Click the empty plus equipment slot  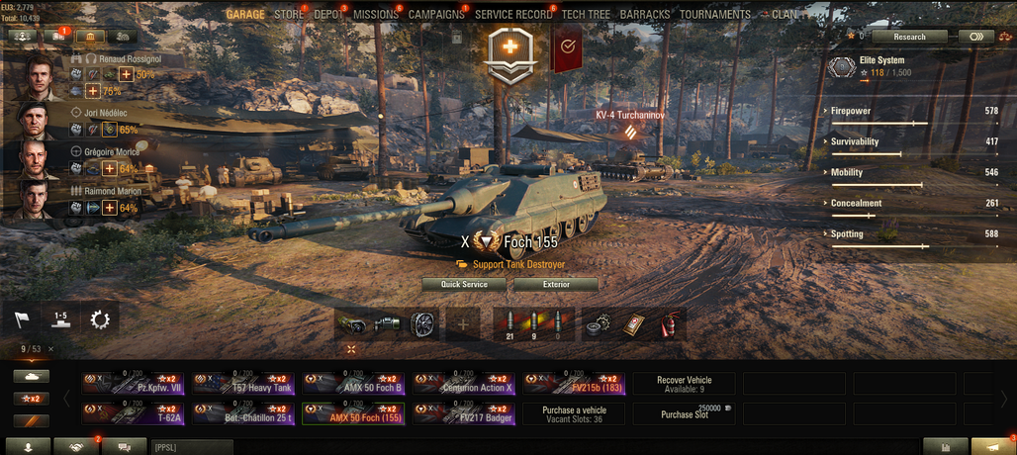point(462,324)
